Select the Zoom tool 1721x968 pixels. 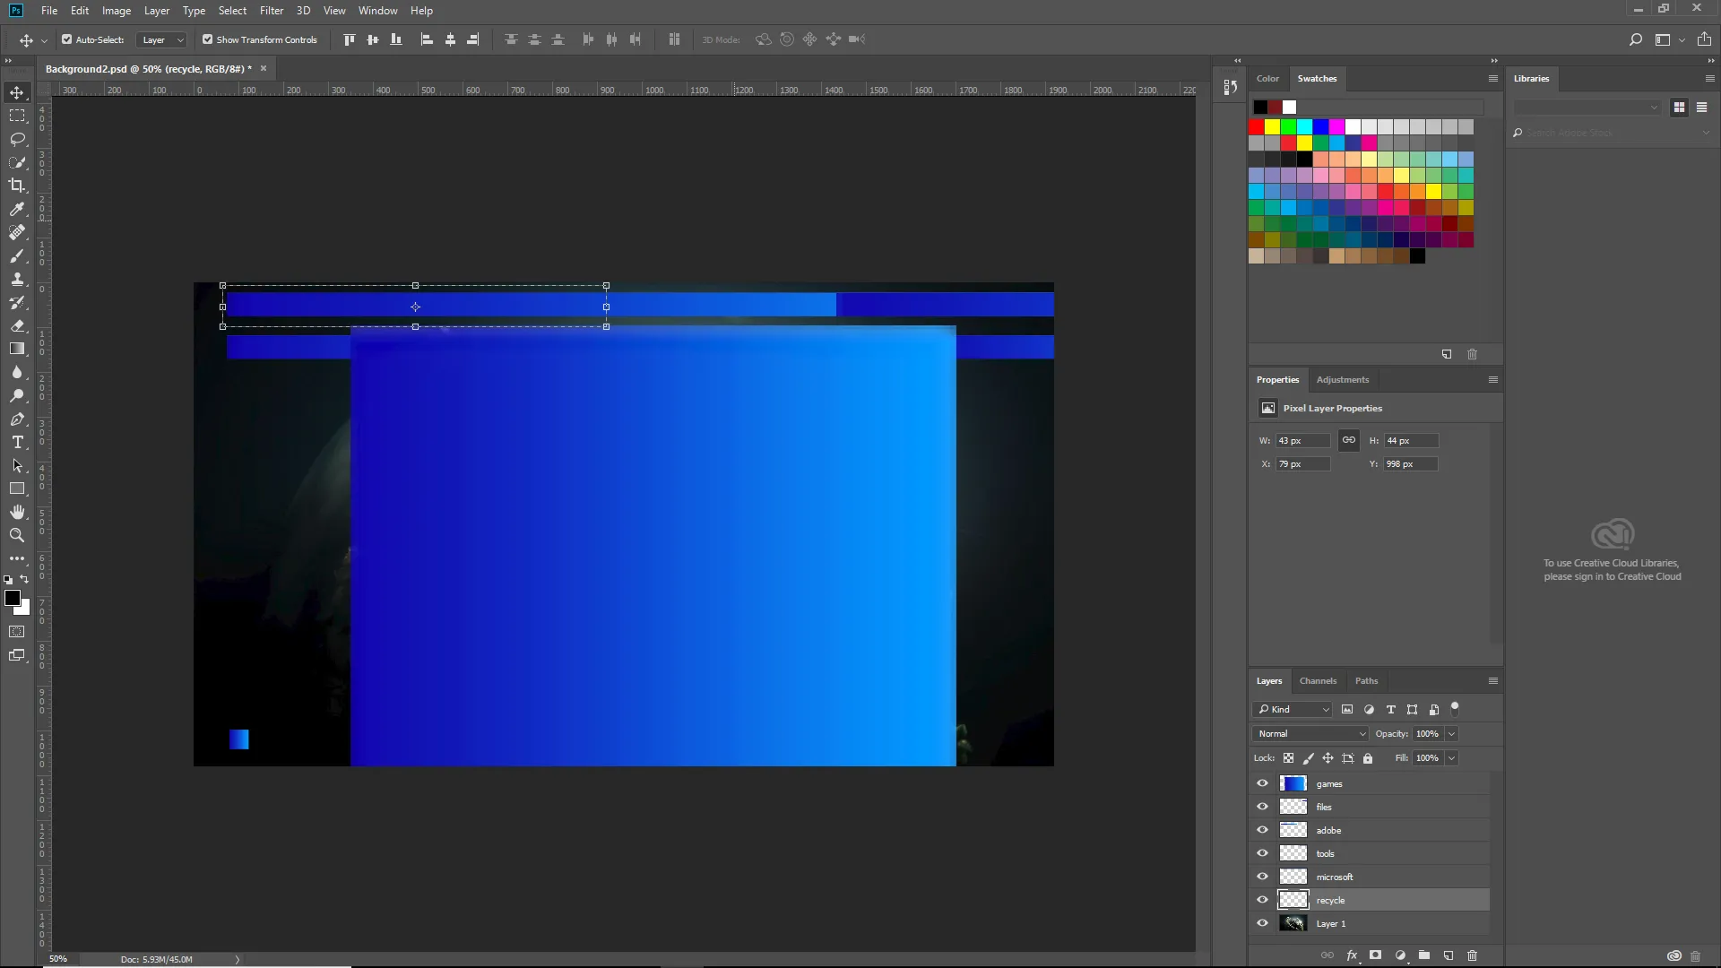(17, 535)
